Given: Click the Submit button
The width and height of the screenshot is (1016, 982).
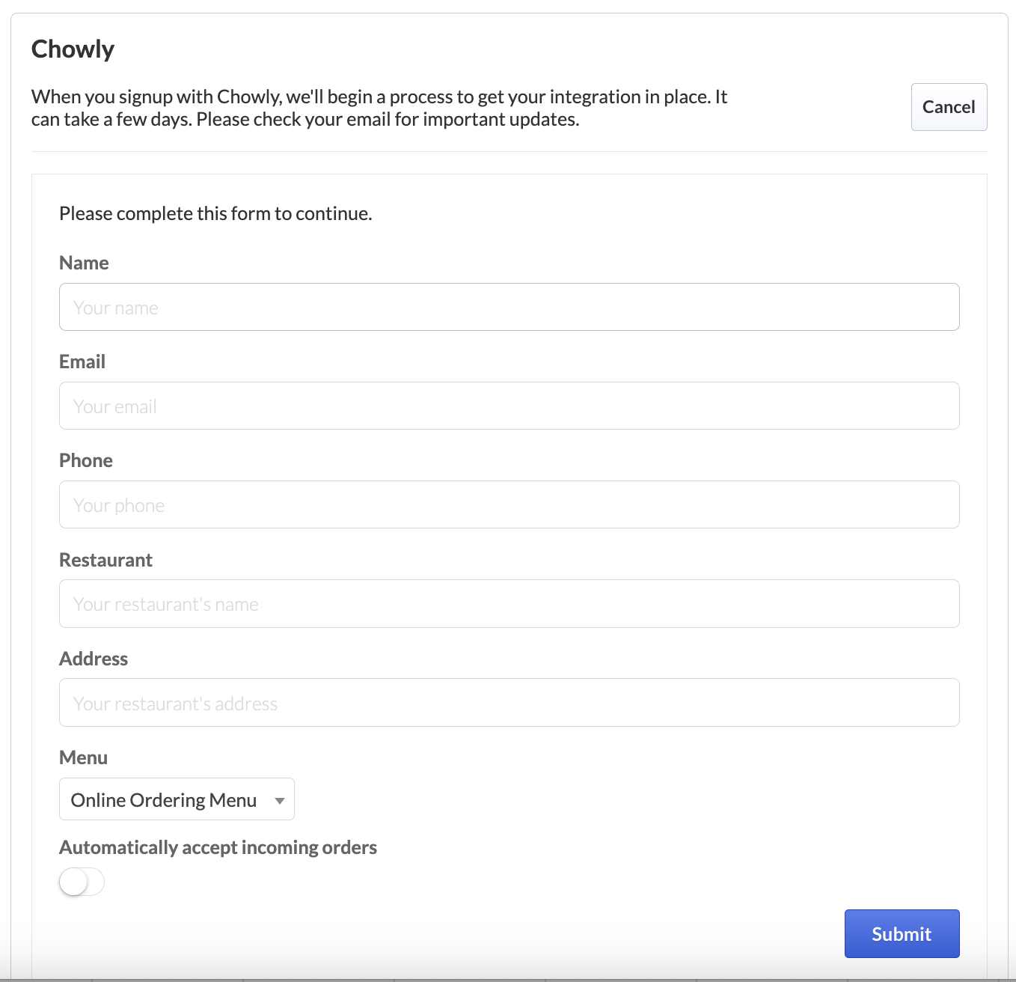Looking at the screenshot, I should [x=901, y=933].
